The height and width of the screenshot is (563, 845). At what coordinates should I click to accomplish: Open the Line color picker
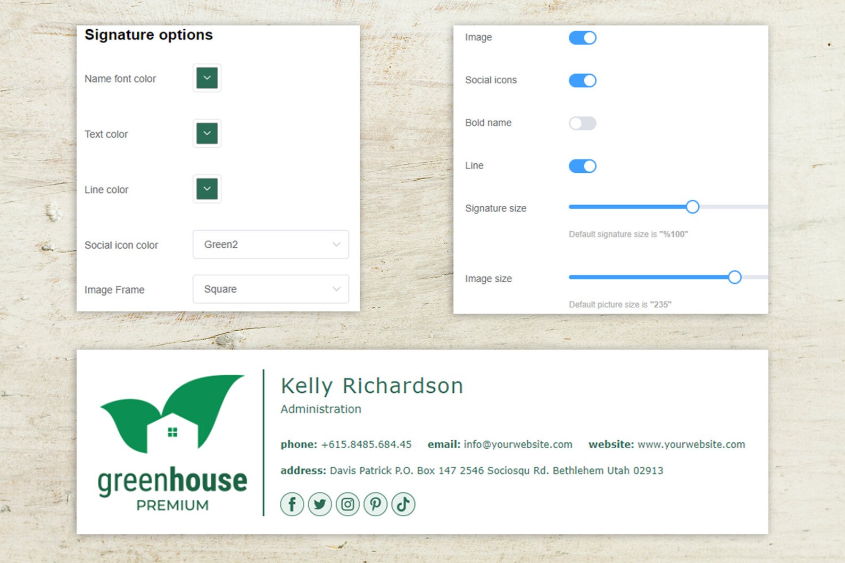coord(207,189)
